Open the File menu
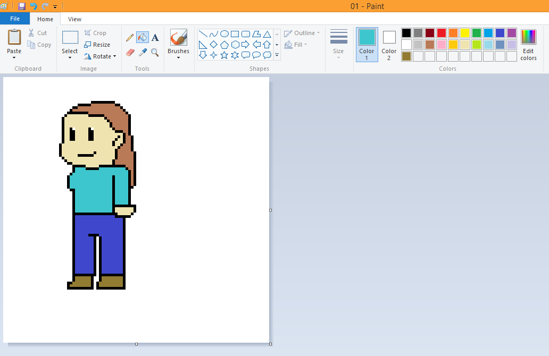This screenshot has height=356, width=549. [15, 18]
